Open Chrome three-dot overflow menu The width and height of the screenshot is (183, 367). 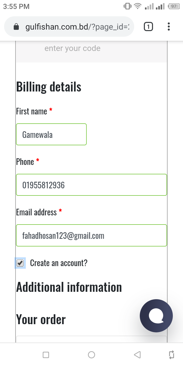[x=169, y=27]
